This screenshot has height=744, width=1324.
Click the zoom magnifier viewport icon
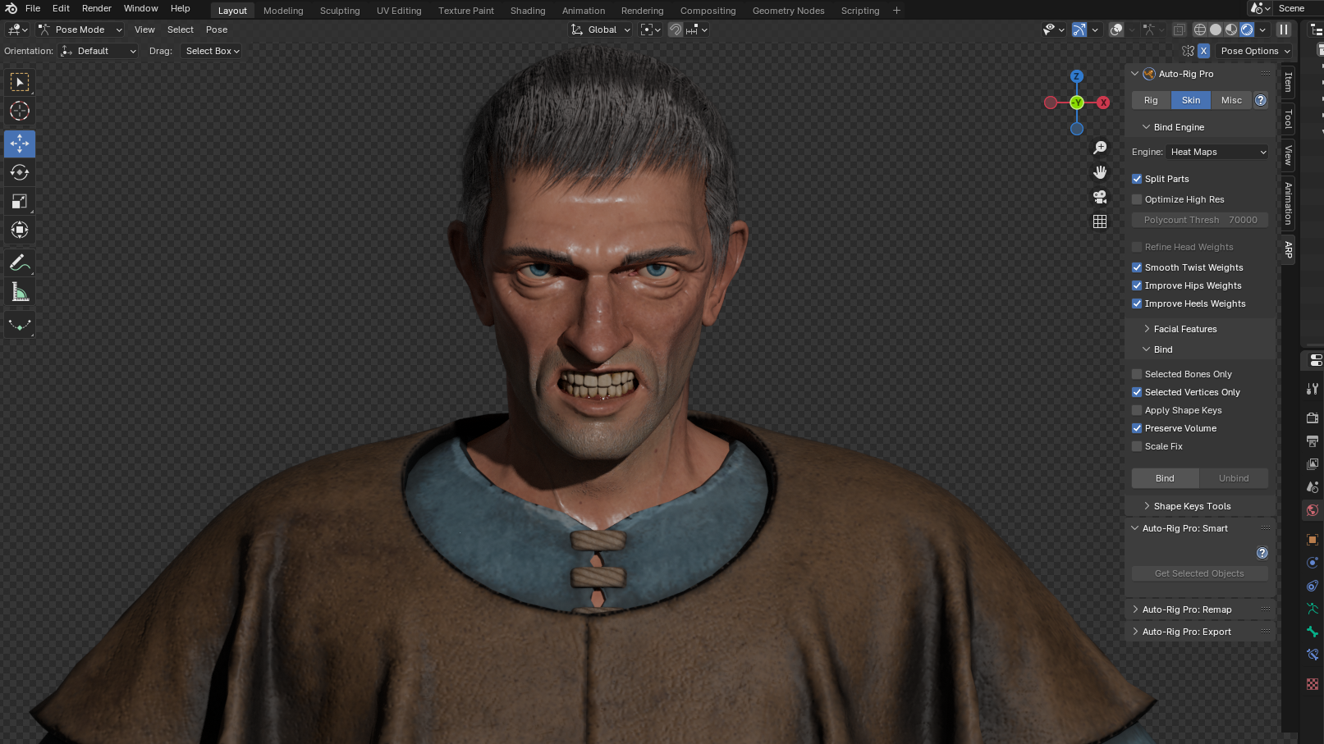[1100, 148]
